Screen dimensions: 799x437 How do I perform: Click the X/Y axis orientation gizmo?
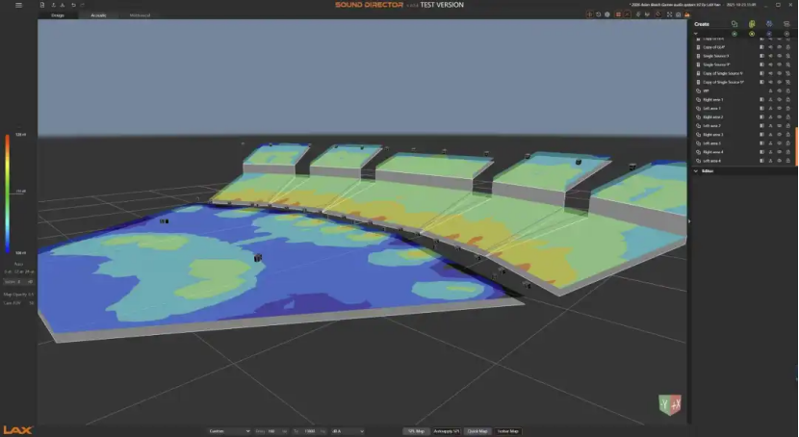(670, 405)
